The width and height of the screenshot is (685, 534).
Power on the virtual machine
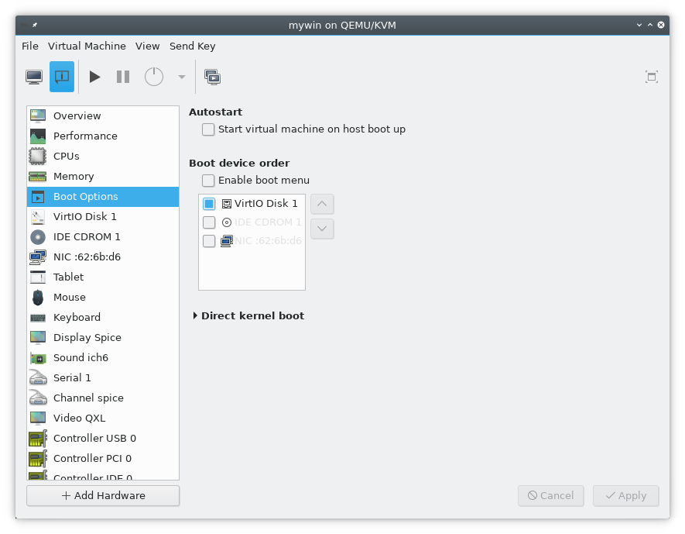coord(94,77)
